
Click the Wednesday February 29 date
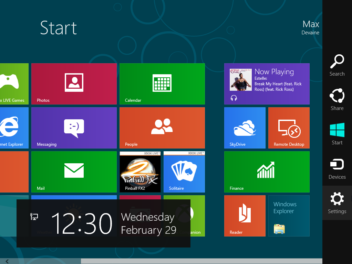(x=148, y=223)
